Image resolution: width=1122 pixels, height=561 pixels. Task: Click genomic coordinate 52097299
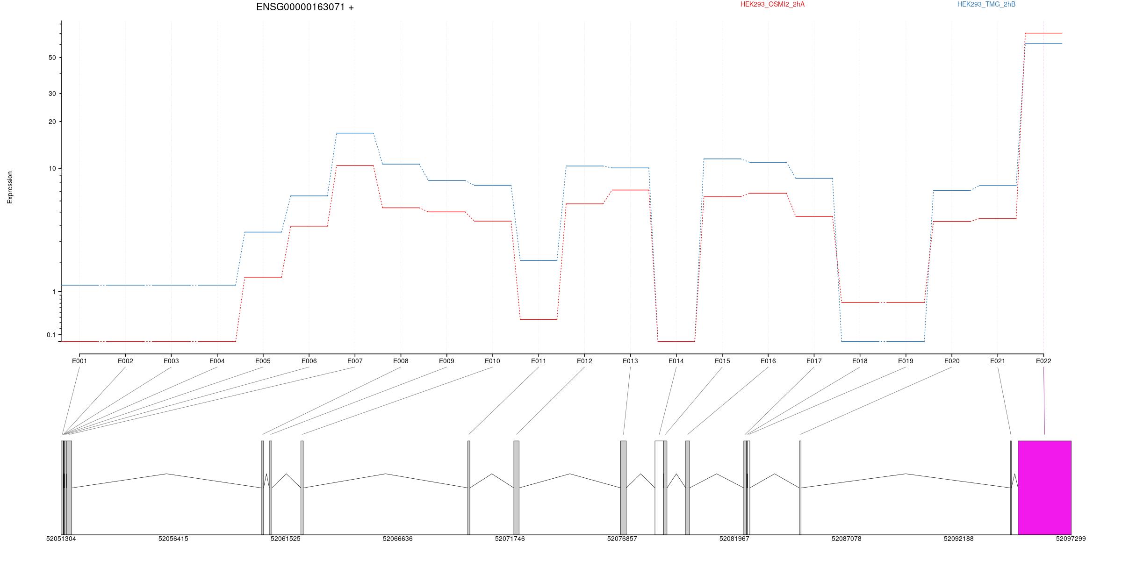click(1071, 539)
